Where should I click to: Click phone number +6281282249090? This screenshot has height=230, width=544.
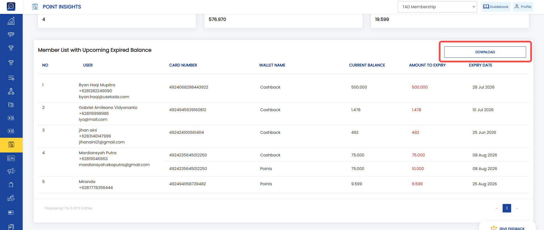[x=95, y=91]
